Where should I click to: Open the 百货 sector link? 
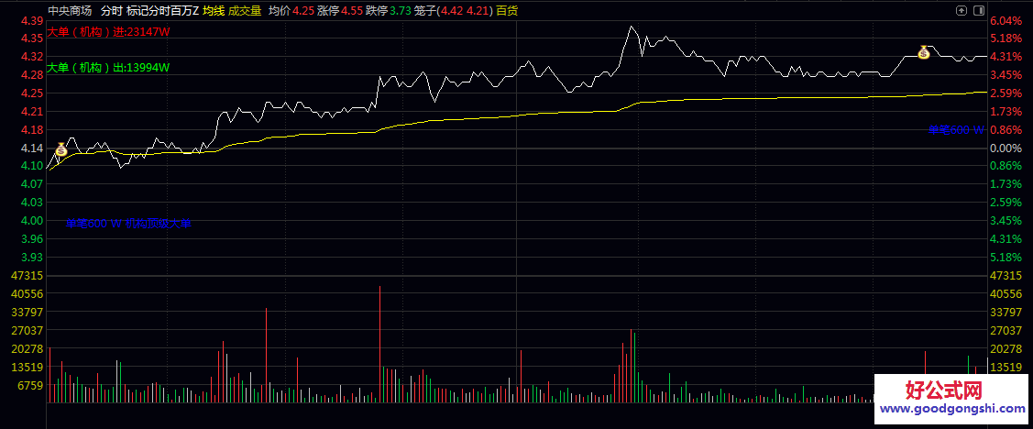tap(507, 11)
